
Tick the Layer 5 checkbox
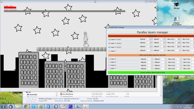point(109,62)
